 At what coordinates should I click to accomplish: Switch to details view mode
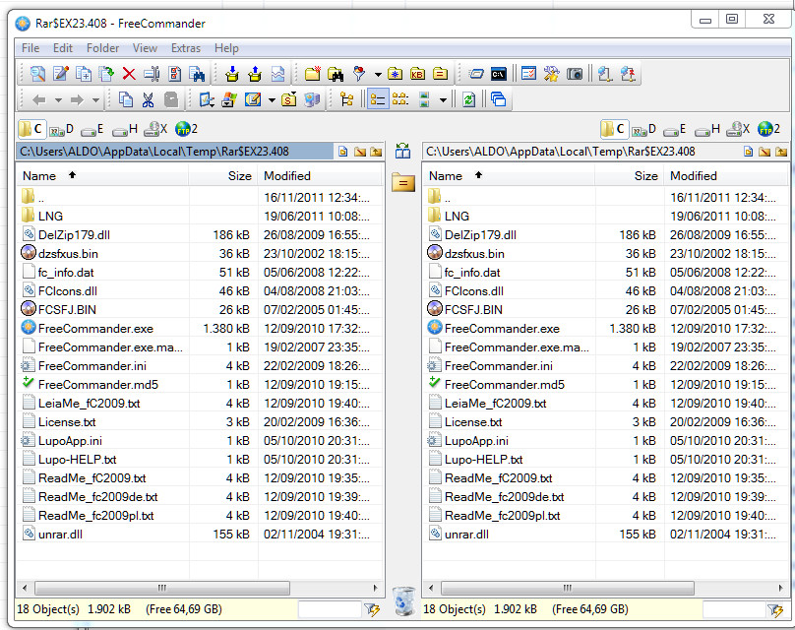coord(378,100)
